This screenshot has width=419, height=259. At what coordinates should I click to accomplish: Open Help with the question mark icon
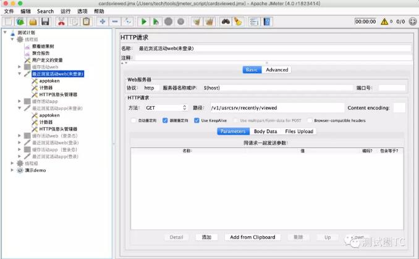266,22
